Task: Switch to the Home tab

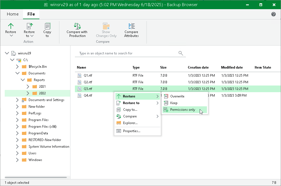Action: pyautogui.click(x=13, y=14)
